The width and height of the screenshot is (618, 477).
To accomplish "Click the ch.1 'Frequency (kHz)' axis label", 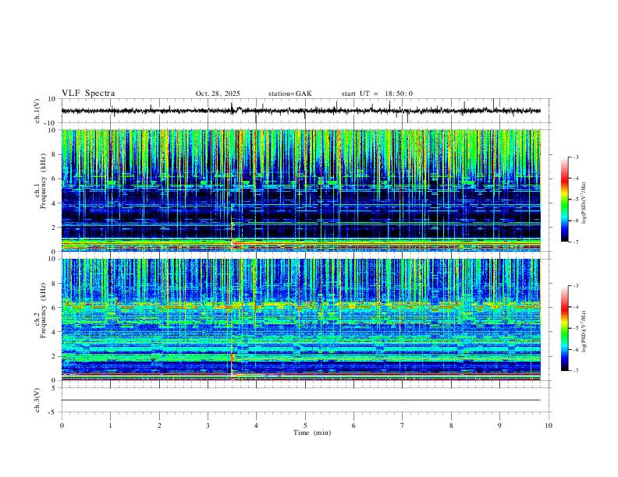I will [x=43, y=182].
